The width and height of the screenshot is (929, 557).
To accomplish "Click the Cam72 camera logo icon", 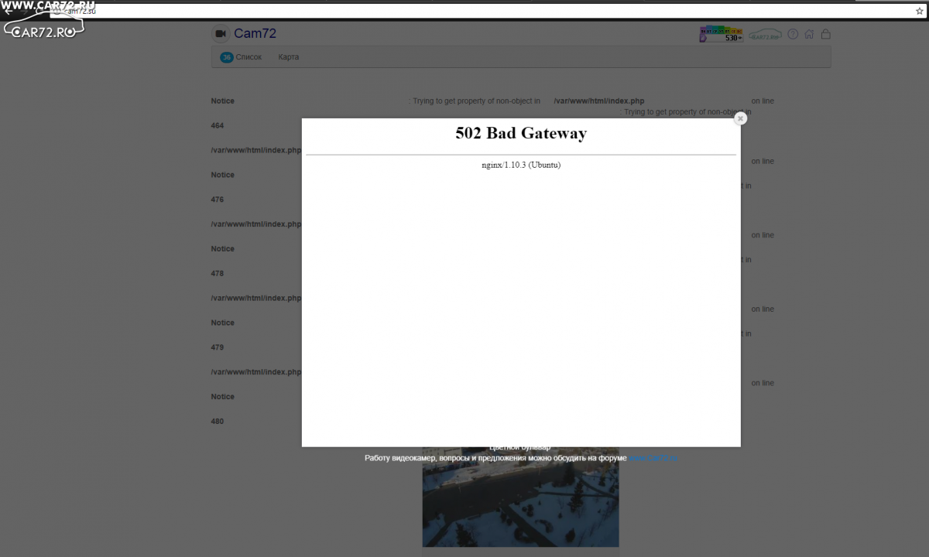I will [x=221, y=33].
